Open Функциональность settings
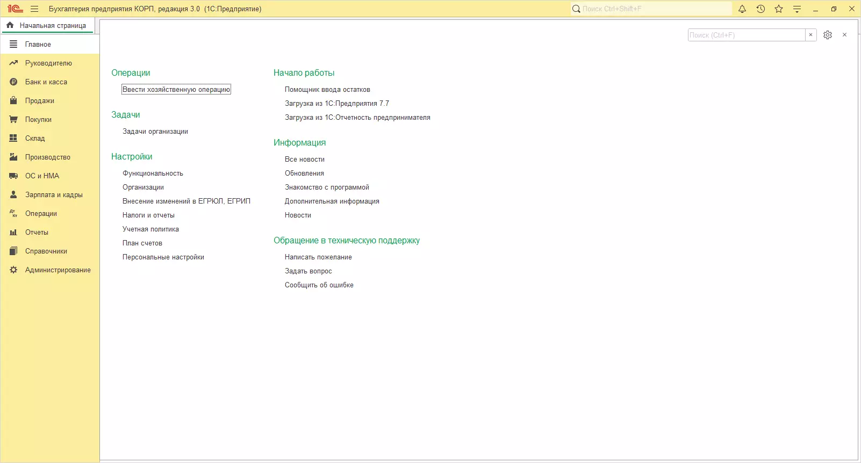Screen dimensions: 861x463 (x=153, y=173)
